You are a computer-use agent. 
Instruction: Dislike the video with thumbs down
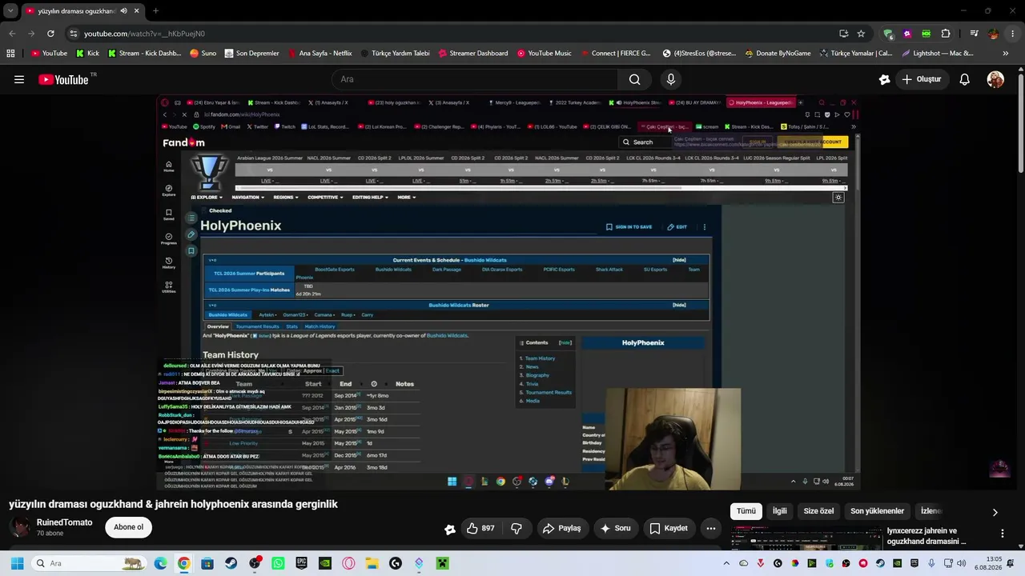517,528
